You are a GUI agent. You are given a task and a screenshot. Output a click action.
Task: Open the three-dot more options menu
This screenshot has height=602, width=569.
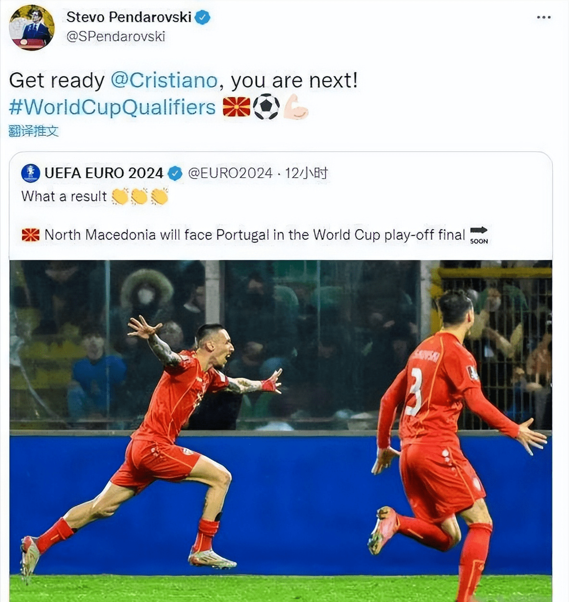click(x=544, y=17)
